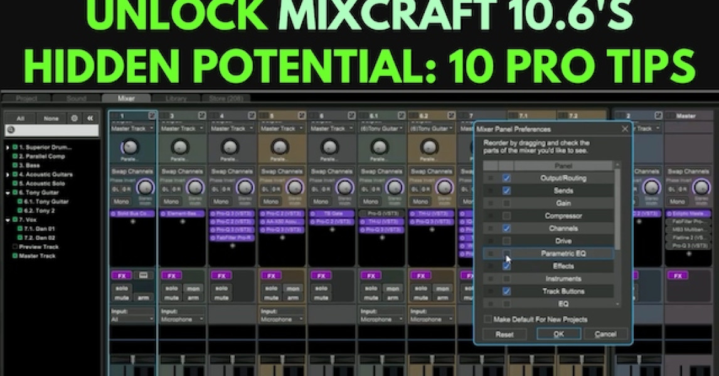Open the Library tab
This screenshot has height=376, width=719.
(x=176, y=98)
